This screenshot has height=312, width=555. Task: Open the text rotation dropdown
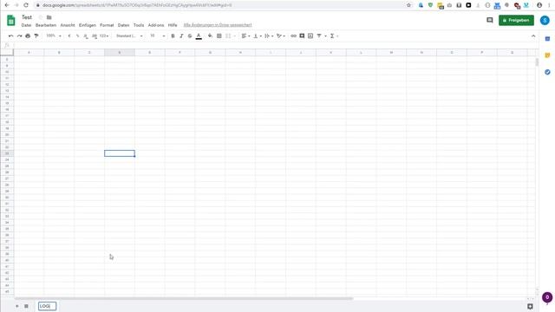coord(281,36)
